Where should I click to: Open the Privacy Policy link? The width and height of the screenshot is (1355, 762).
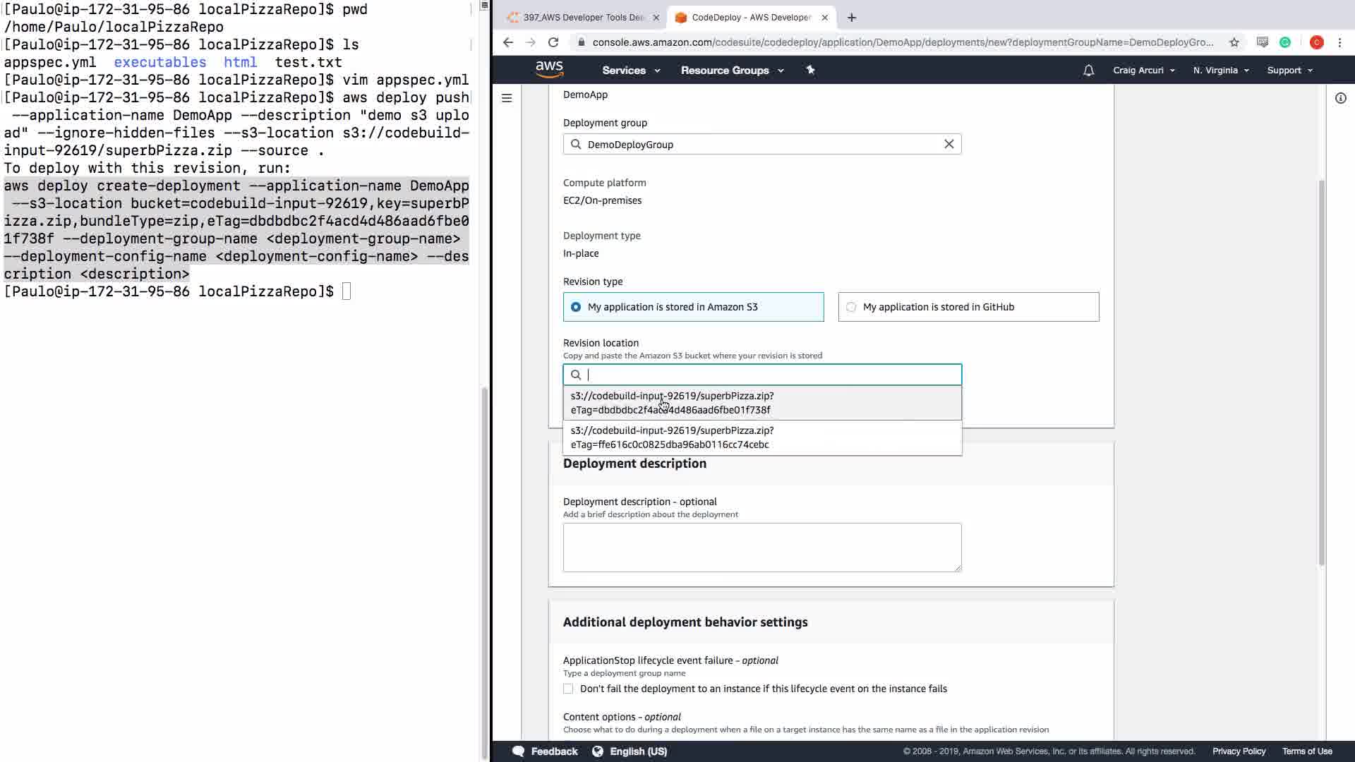pos(1239,751)
